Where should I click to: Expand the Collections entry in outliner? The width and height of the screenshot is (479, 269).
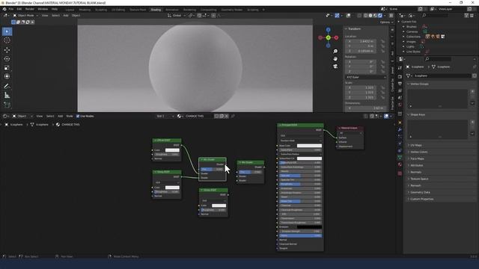tap(403, 37)
